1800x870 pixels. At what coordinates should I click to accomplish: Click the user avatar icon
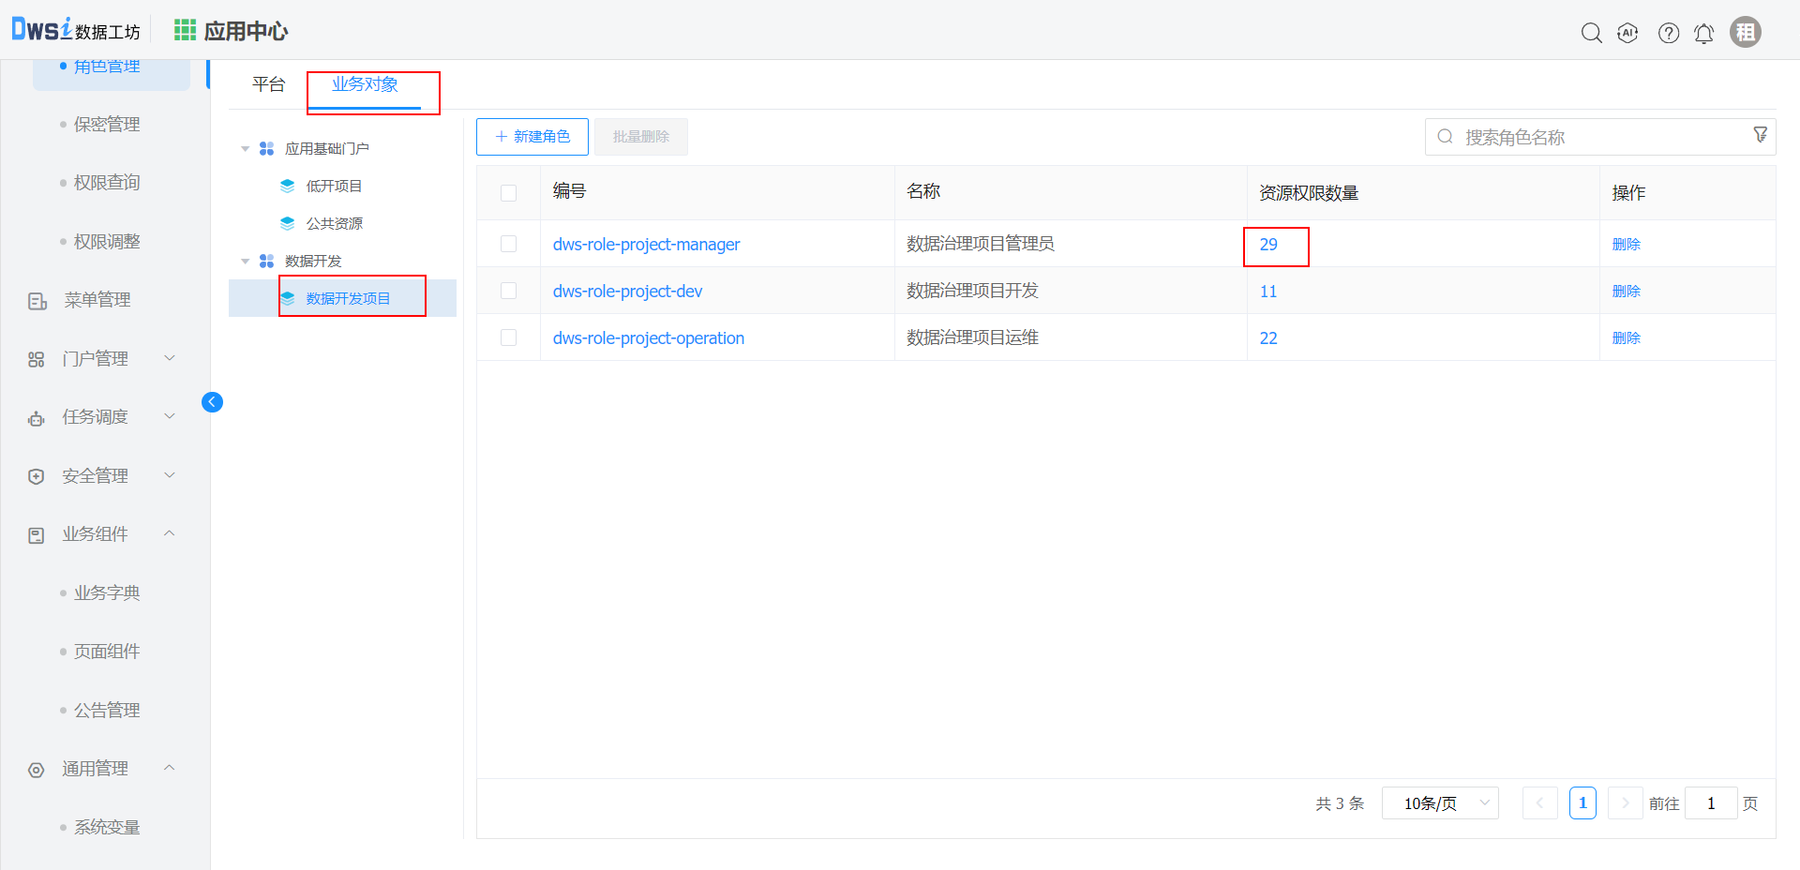click(1745, 32)
